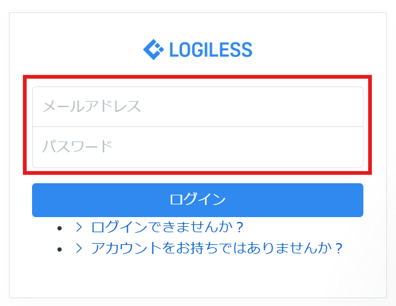The image size is (396, 306).
Task: Click bullet before ログインできませんか？ item
Action: pyautogui.click(x=59, y=228)
